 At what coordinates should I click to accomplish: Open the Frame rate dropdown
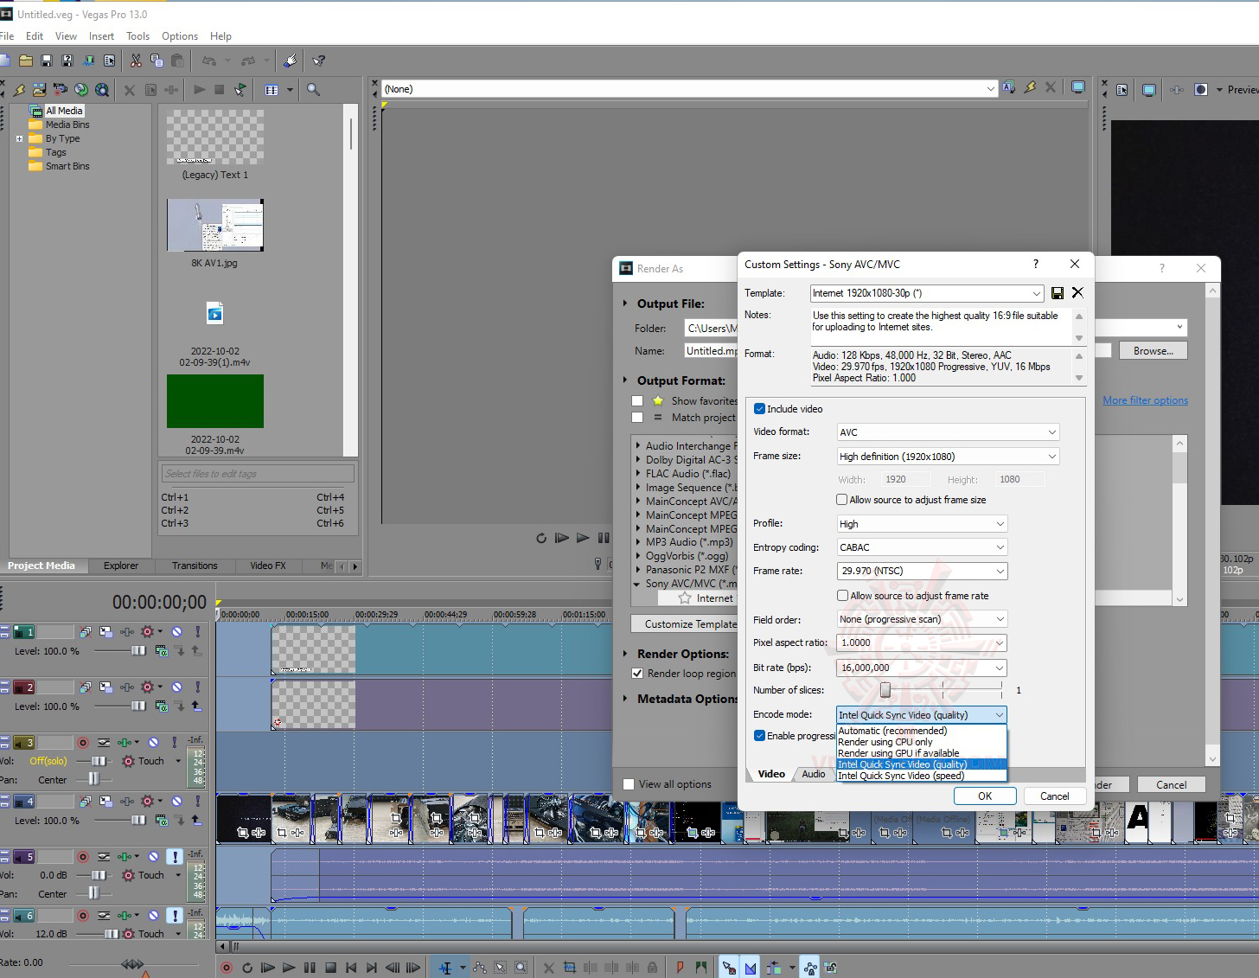click(922, 571)
